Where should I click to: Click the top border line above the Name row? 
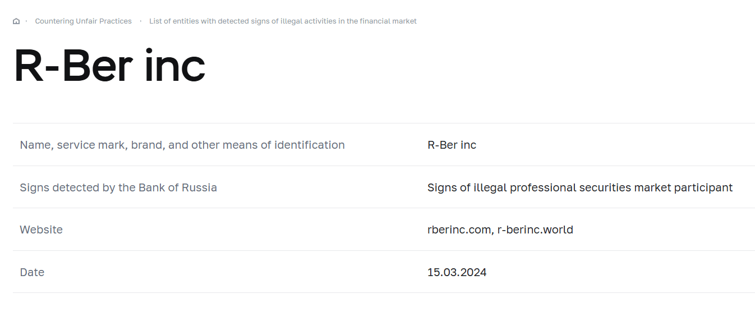384,123
